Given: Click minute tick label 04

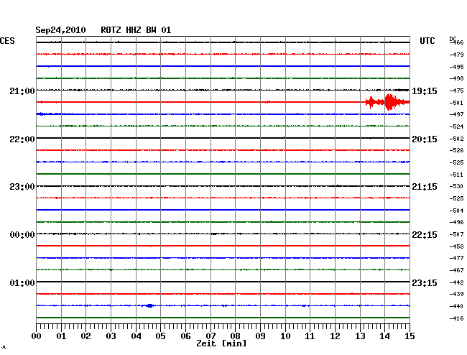Looking at the screenshot, I should [136, 336].
